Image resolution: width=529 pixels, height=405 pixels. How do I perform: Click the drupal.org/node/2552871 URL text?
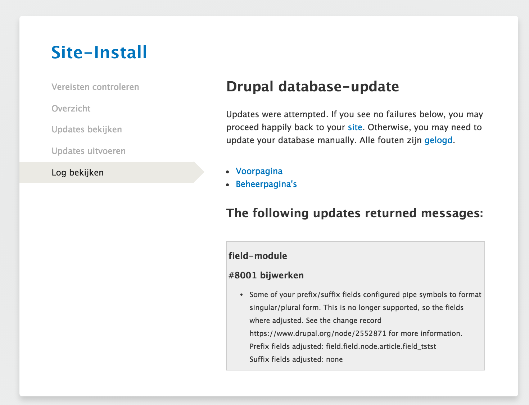[318, 333]
